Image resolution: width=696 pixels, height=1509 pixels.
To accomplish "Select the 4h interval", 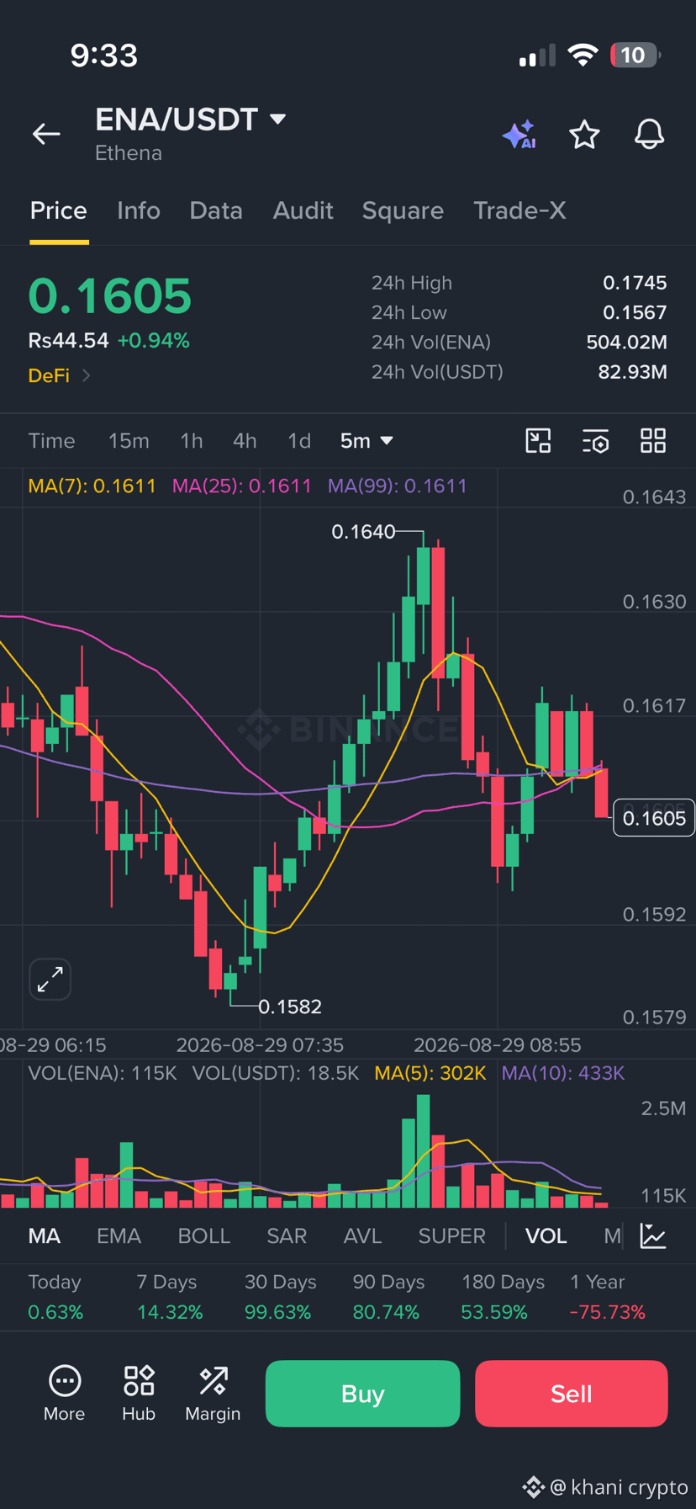I will coord(245,441).
